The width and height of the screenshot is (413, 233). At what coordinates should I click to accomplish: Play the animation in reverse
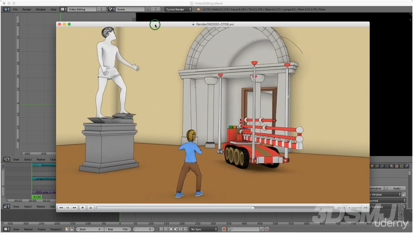(x=171, y=229)
